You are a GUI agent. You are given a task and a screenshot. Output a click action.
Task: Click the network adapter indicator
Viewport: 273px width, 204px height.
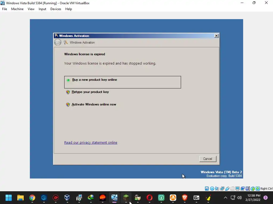click(222, 189)
